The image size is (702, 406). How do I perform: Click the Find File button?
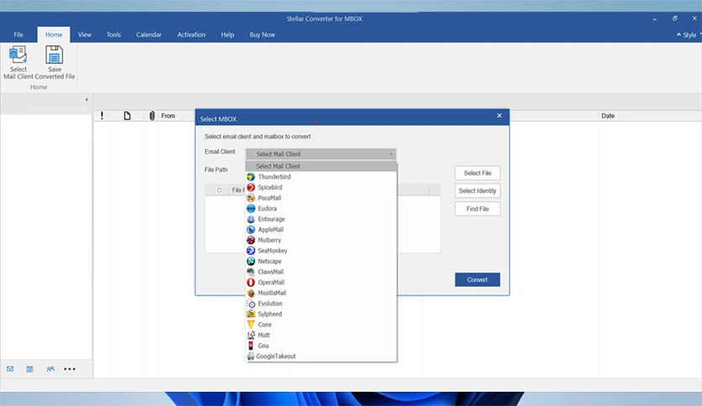click(x=477, y=209)
